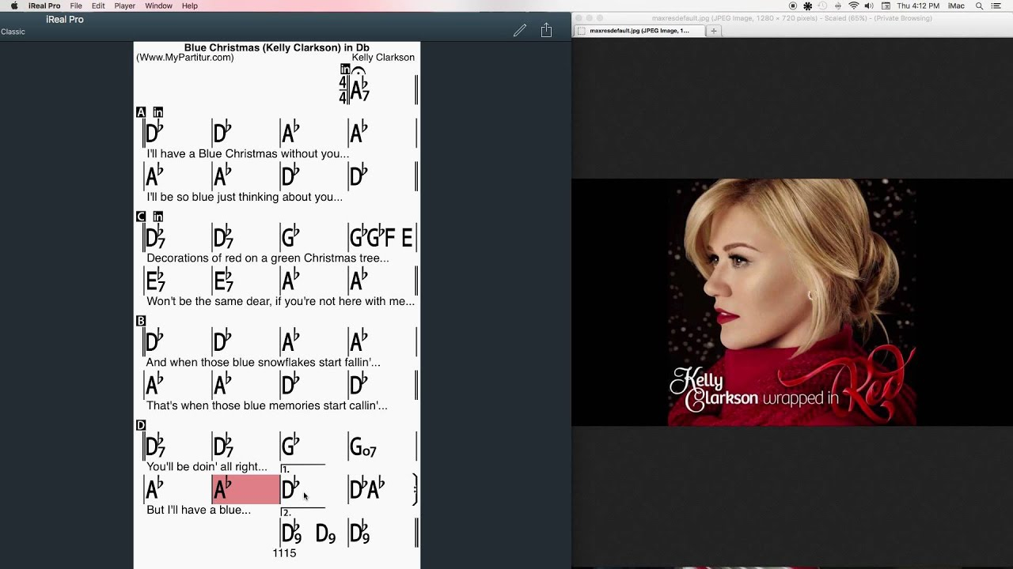The image size is (1013, 569).
Task: Click lyric 'You'll be doin' all right...'
Action: (x=207, y=467)
